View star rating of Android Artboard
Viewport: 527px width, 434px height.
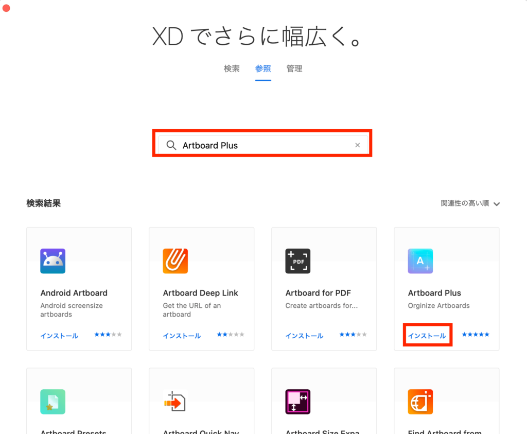click(108, 335)
